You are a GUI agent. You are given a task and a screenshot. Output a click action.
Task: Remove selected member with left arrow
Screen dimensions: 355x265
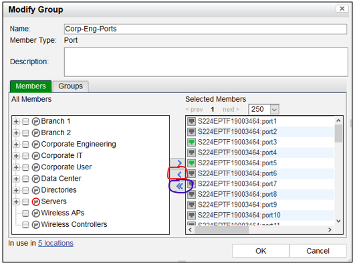[178, 175]
